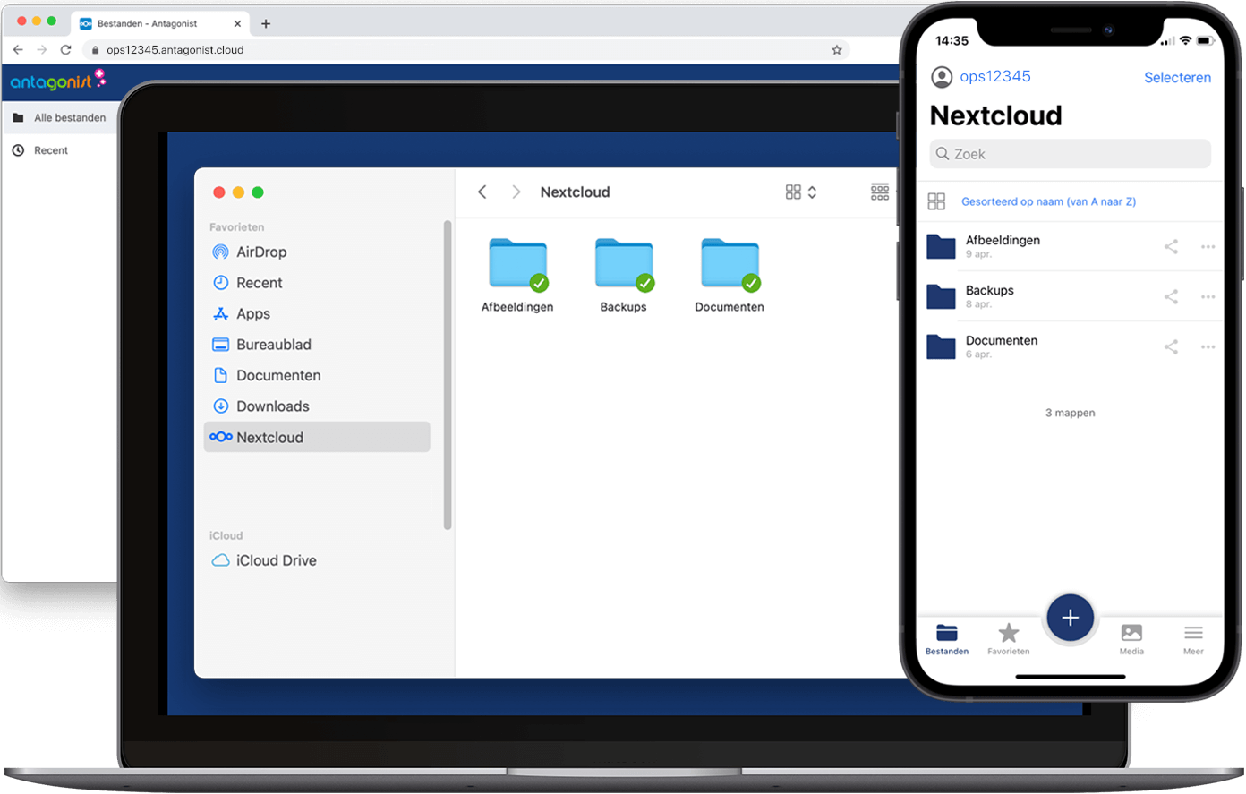Screen dimensions: 1246x794
Task: Open AirDrop in Finder sidebar
Action: point(249,252)
